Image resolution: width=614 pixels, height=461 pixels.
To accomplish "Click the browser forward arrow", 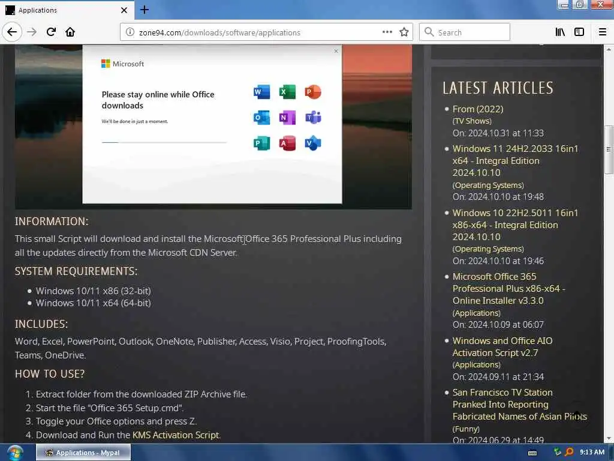I will pyautogui.click(x=32, y=32).
